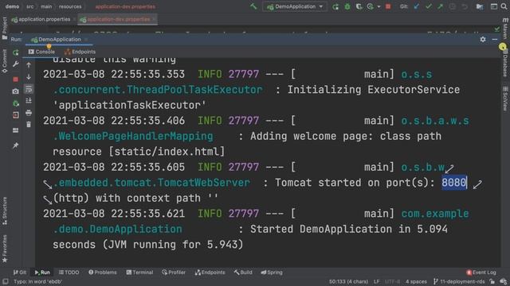Click the down arrow stack trace icon
The width and height of the screenshot is (510, 286).
(x=29, y=77)
